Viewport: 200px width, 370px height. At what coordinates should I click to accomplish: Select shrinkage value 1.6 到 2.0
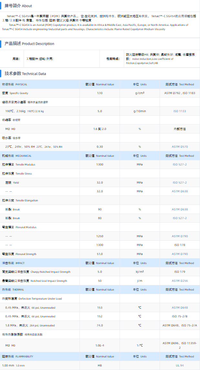pos(100,129)
